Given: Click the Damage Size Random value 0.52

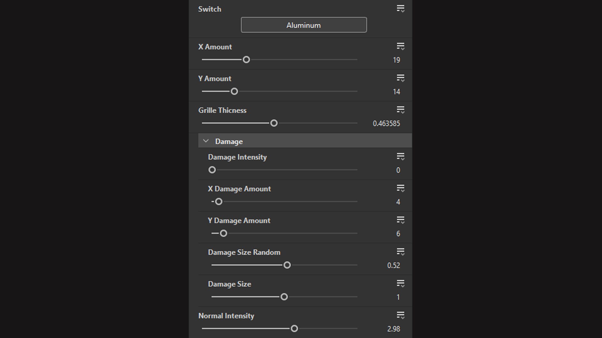Looking at the screenshot, I should coord(393,265).
